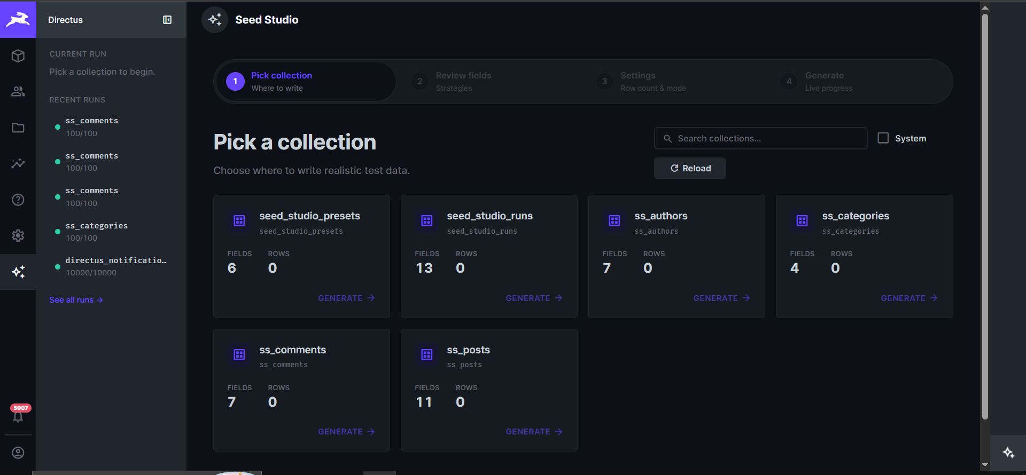This screenshot has width=1026, height=475.
Task: Open the user profile avatar icon
Action: (x=18, y=453)
